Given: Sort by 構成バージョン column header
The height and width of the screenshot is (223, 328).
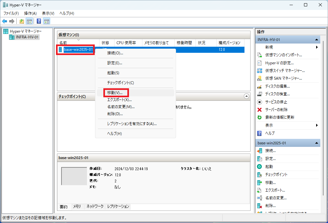Looking at the screenshot, I should tap(230, 43).
